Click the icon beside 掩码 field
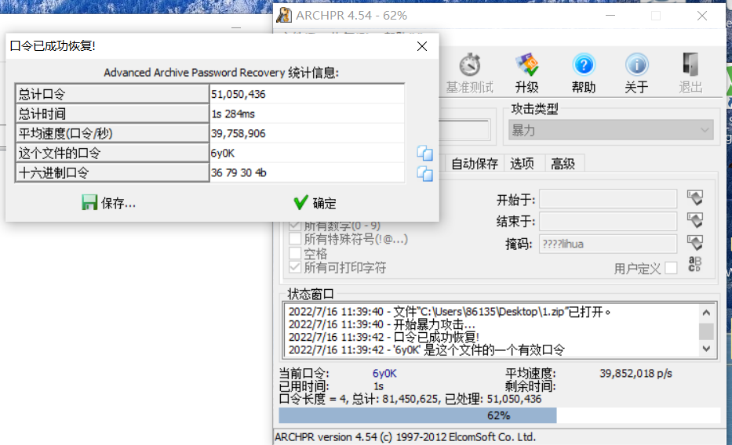This screenshot has height=445, width=732. 695,242
